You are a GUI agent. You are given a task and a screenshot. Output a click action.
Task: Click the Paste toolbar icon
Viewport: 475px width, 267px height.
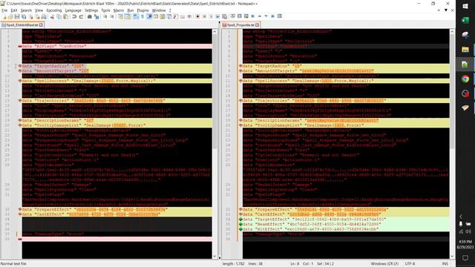point(66,16)
